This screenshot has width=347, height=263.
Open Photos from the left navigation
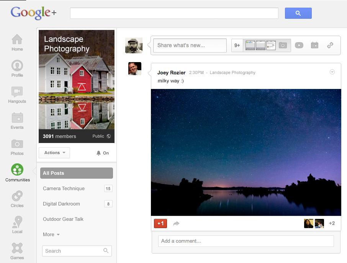pos(17,144)
